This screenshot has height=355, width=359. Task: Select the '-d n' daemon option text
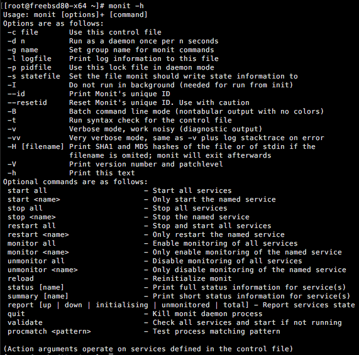click(16, 41)
